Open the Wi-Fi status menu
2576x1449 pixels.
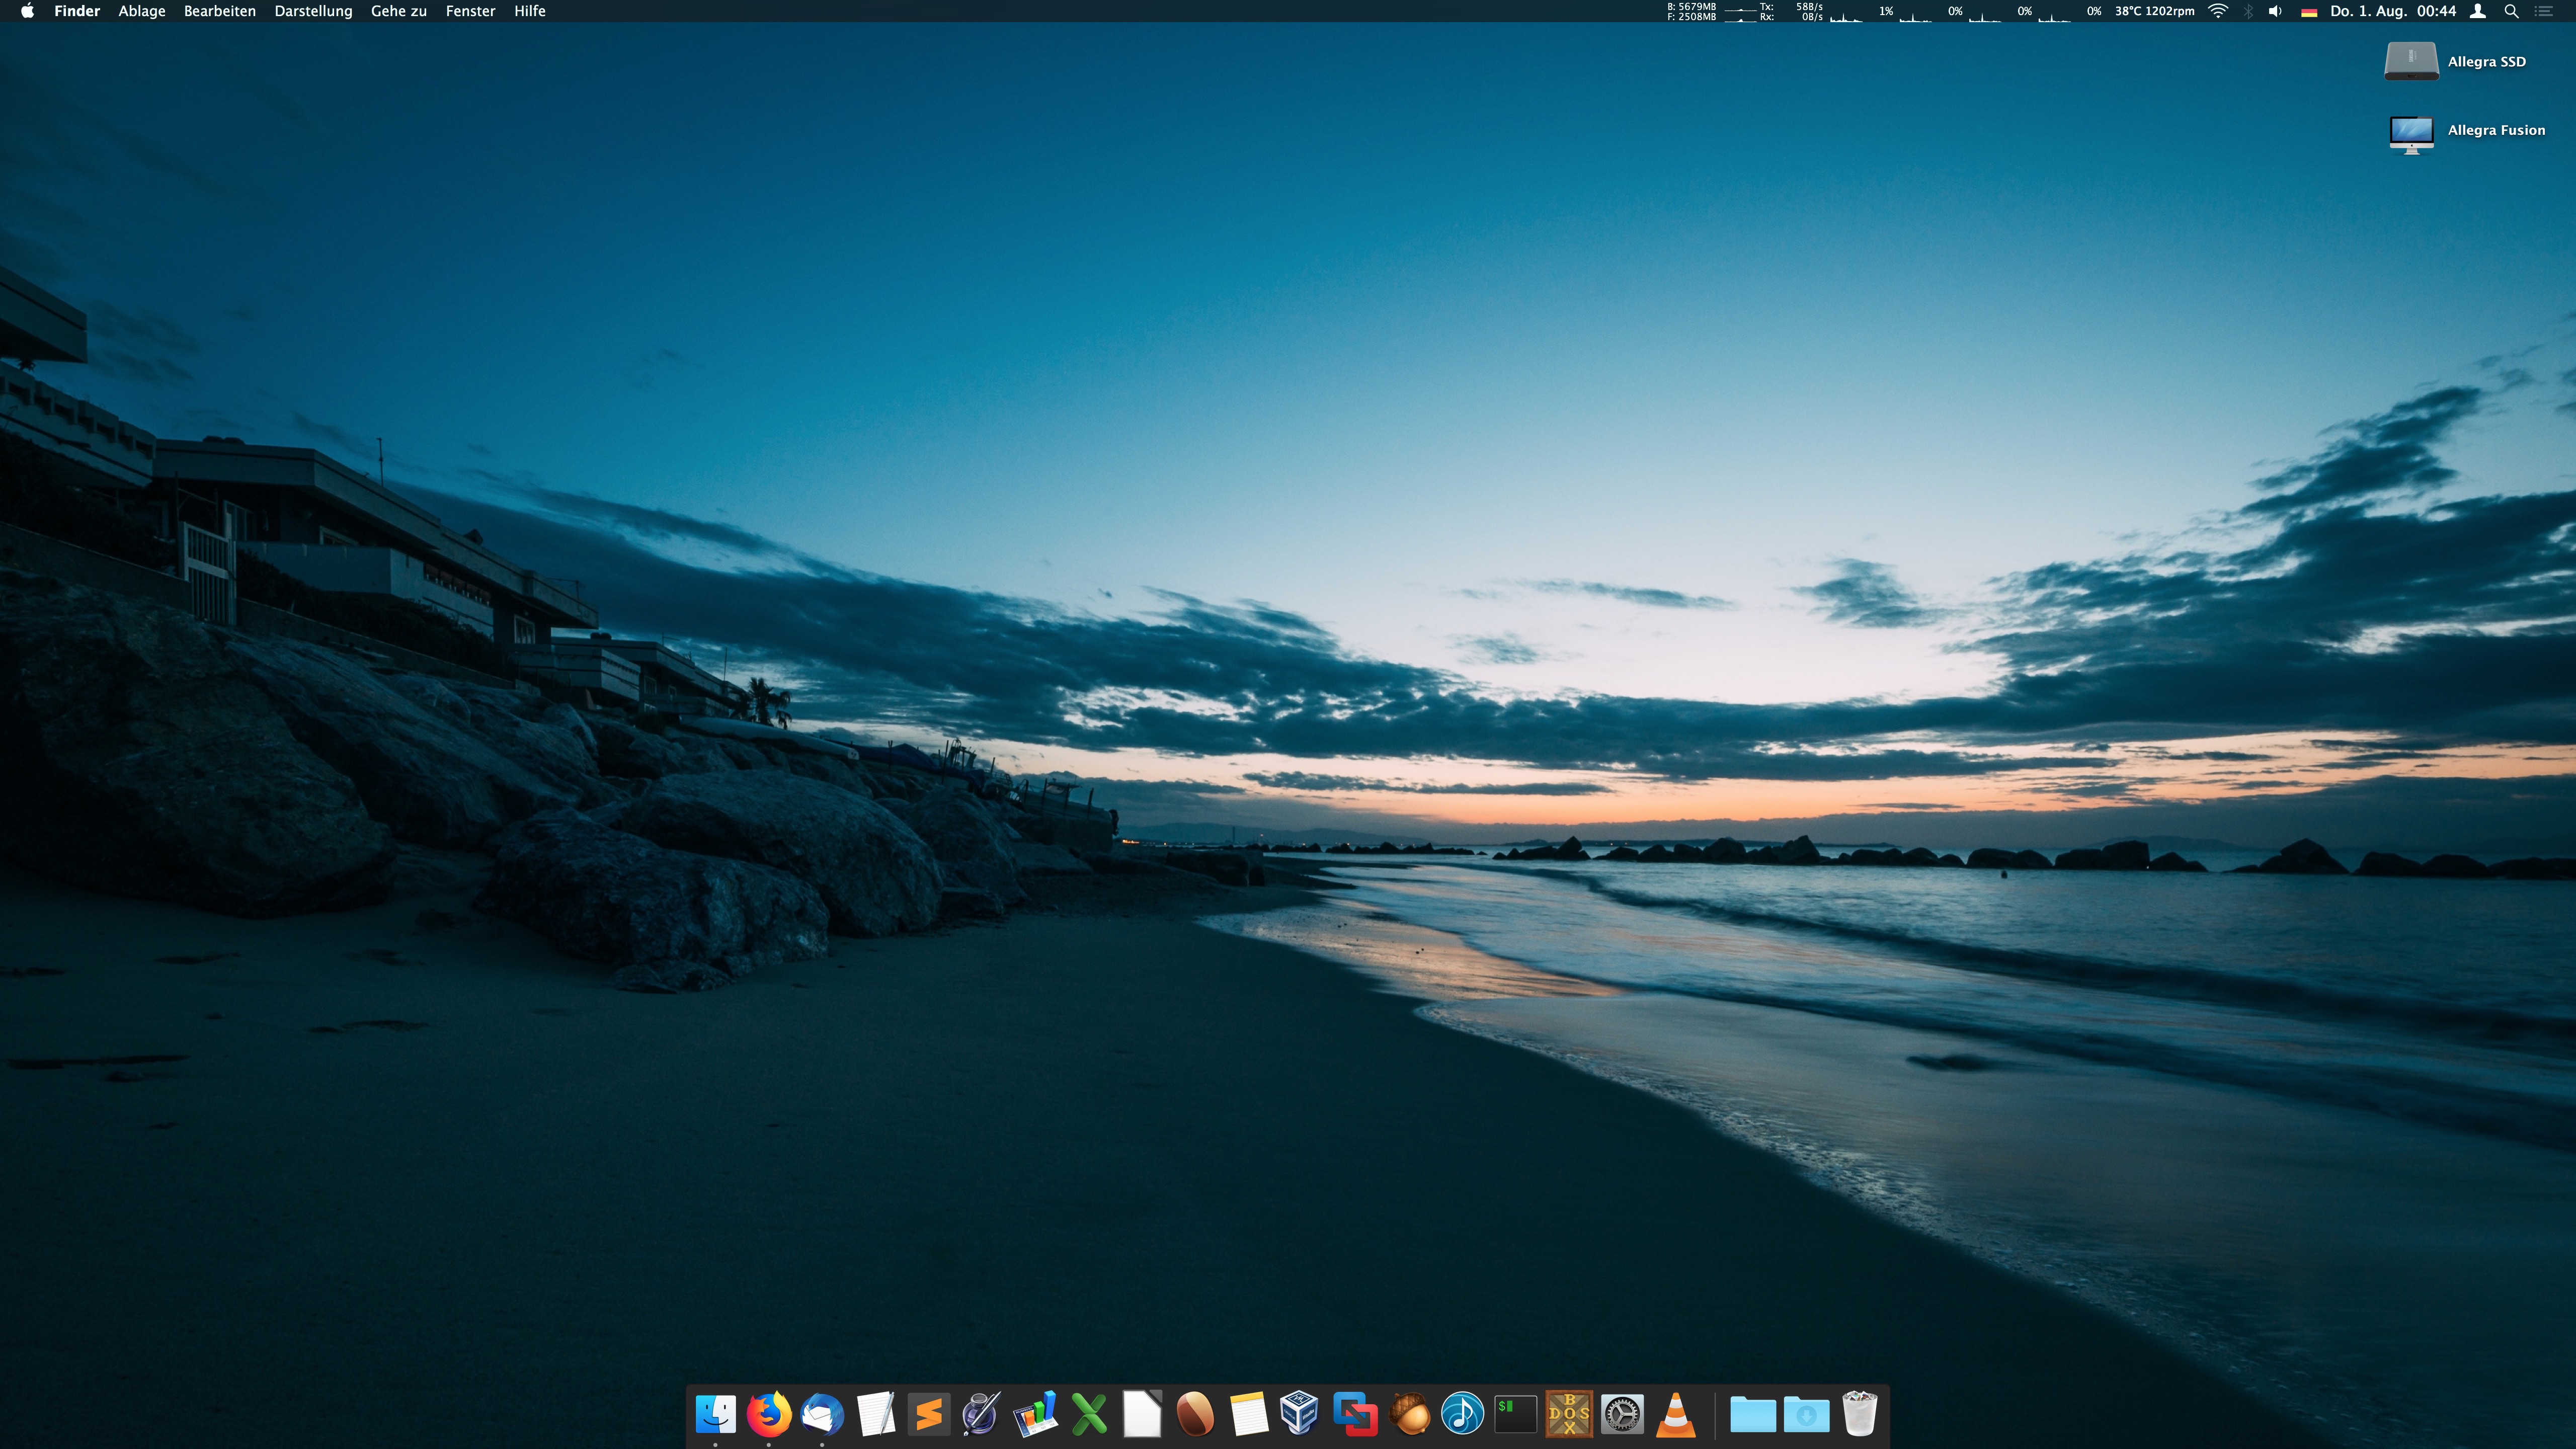click(x=2218, y=11)
